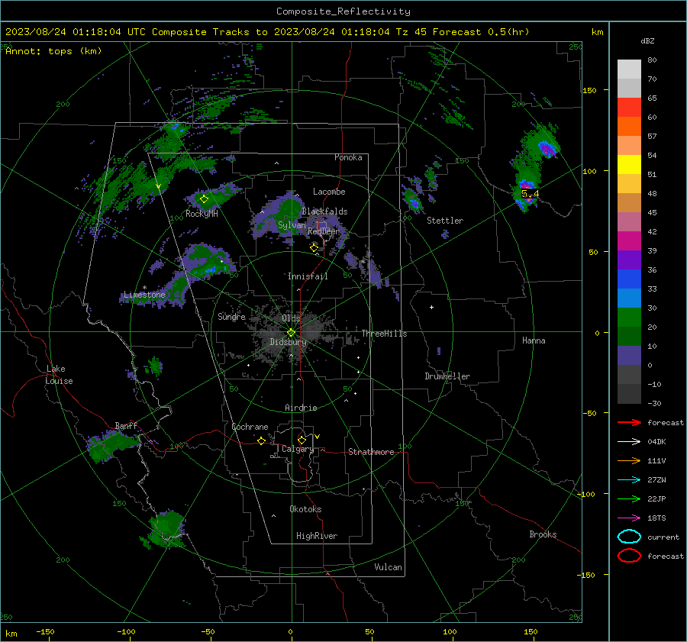The height and width of the screenshot is (642, 687).
Task: Click the Olds town label
Action: (291, 318)
